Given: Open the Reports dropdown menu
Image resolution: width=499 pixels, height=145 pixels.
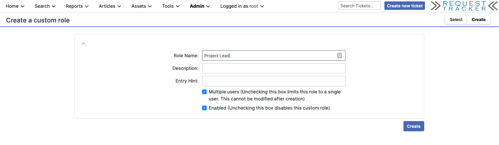Looking at the screenshot, I should tap(77, 6).
